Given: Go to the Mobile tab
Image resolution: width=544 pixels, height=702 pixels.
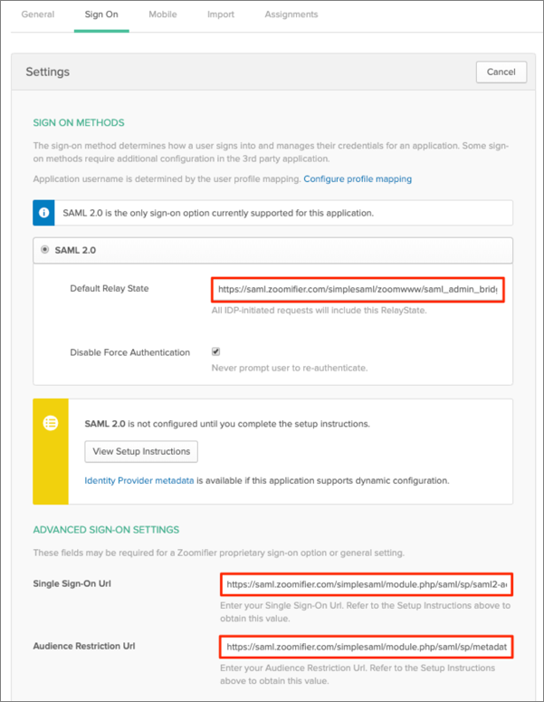Looking at the screenshot, I should point(162,14).
